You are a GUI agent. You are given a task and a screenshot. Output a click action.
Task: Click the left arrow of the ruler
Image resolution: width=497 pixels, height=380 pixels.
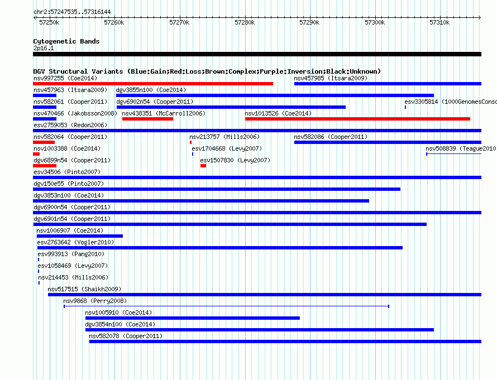[35, 17]
